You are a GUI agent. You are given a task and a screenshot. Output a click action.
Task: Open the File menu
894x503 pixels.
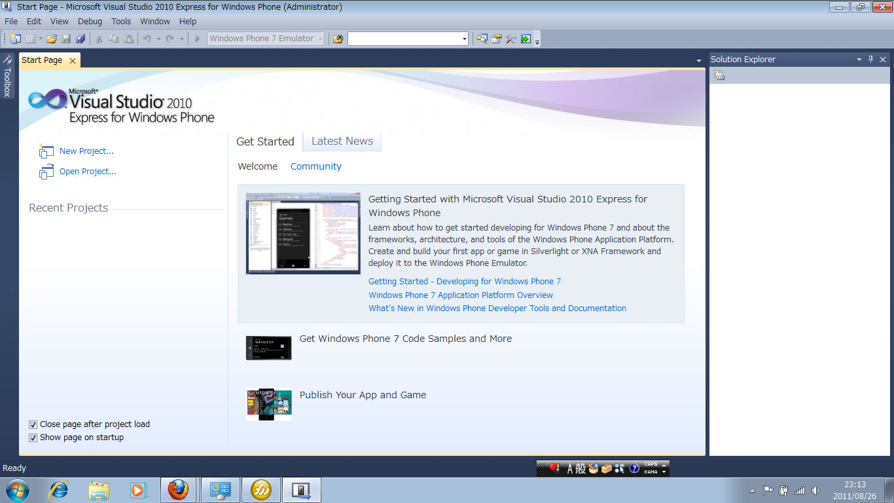tap(11, 21)
